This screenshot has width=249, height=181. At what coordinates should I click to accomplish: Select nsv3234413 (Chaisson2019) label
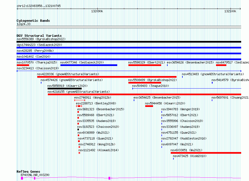point(38,68)
